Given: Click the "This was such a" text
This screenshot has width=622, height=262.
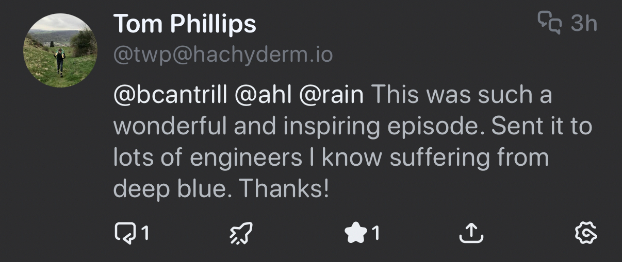Looking at the screenshot, I should coord(462,95).
